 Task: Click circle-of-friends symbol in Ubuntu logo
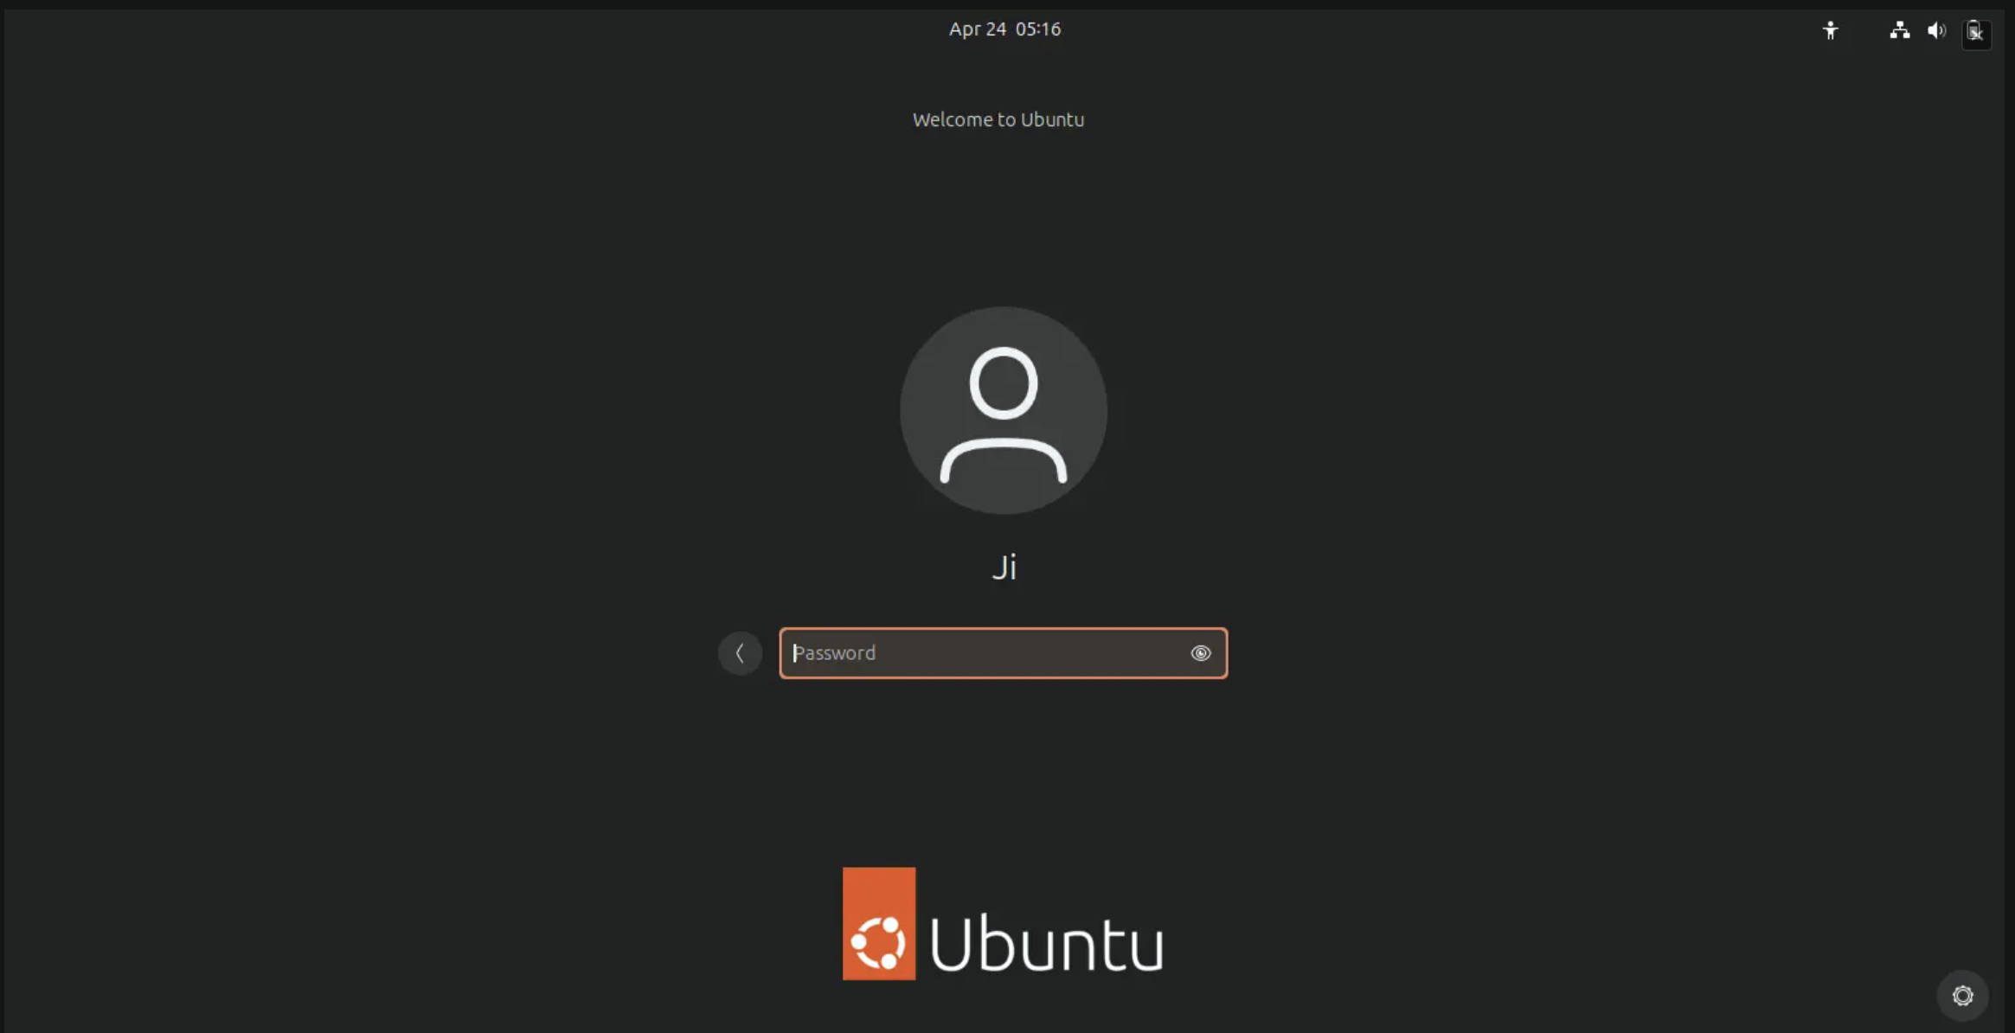pyautogui.click(x=879, y=941)
